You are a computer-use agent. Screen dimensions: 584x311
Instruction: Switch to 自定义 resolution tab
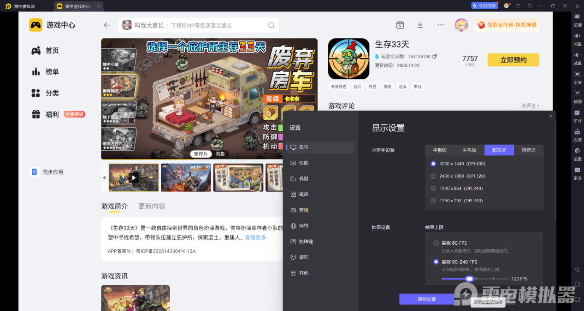(529, 150)
